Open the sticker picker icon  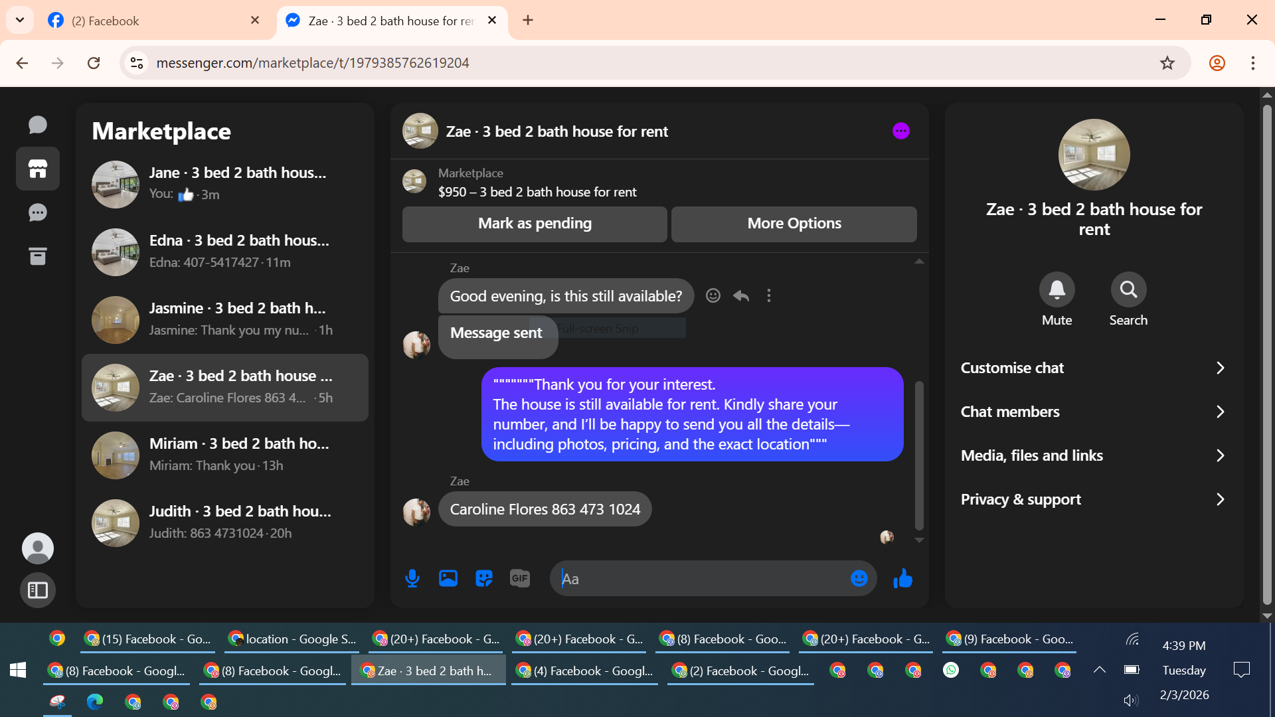click(x=484, y=578)
